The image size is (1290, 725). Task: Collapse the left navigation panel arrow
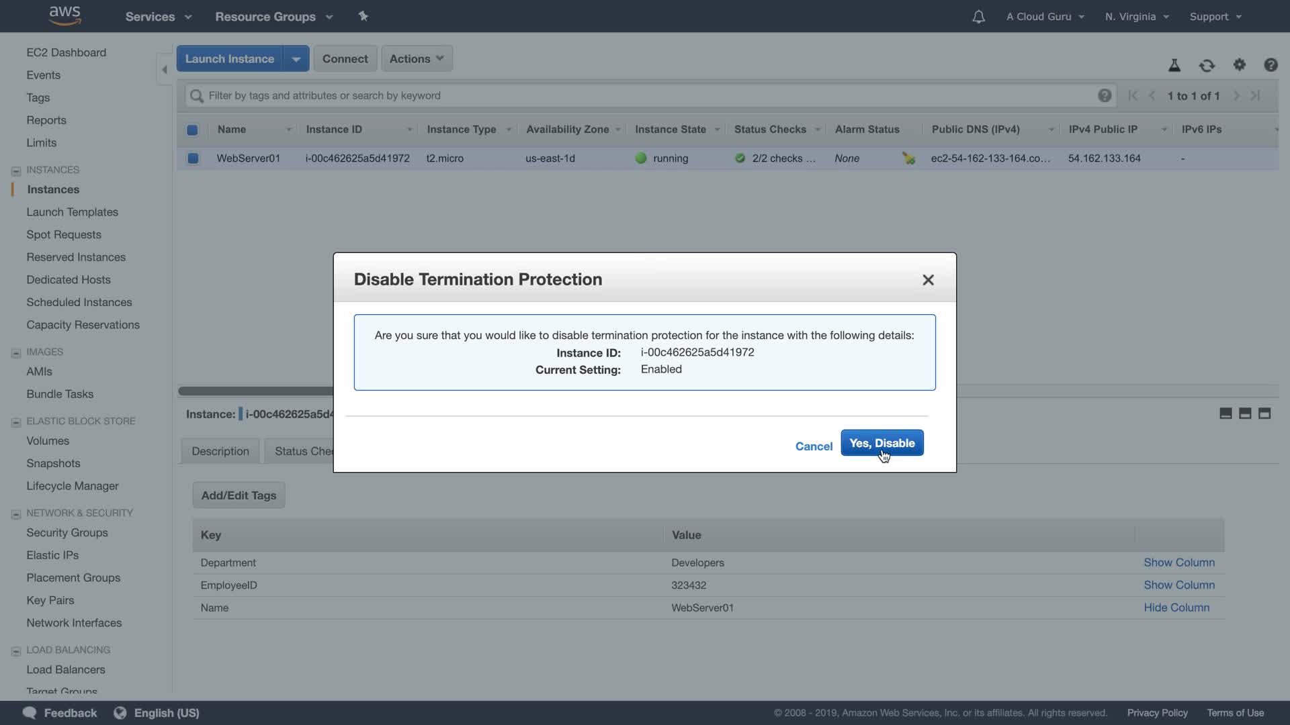click(x=165, y=69)
